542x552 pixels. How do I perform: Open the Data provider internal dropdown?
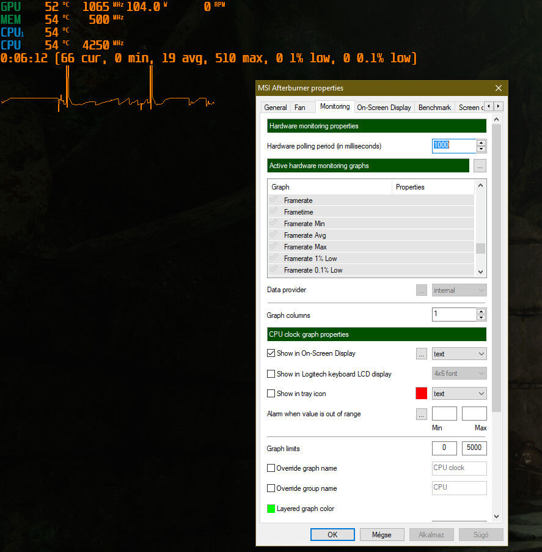[459, 290]
